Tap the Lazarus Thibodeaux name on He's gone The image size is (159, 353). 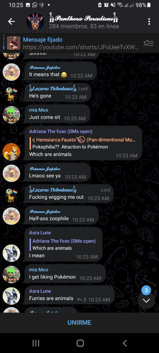pos(53,89)
